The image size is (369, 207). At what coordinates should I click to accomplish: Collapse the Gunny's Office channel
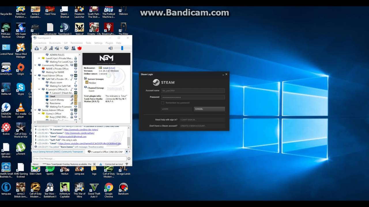click(39, 114)
